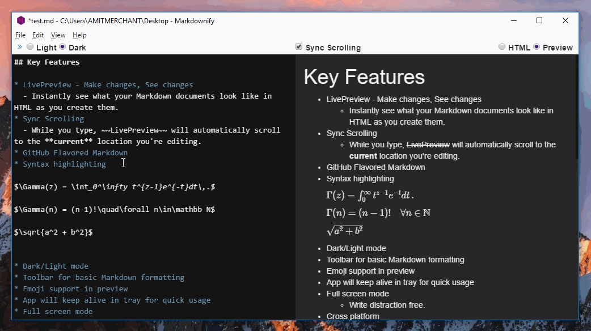Expand the toolbar with double-chevron icon
591x331 pixels.
point(20,47)
